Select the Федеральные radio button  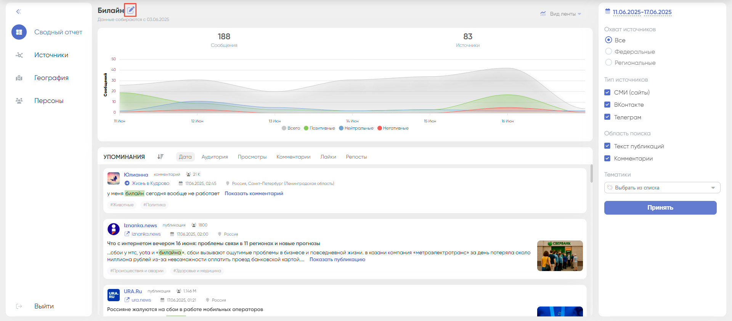[608, 51]
